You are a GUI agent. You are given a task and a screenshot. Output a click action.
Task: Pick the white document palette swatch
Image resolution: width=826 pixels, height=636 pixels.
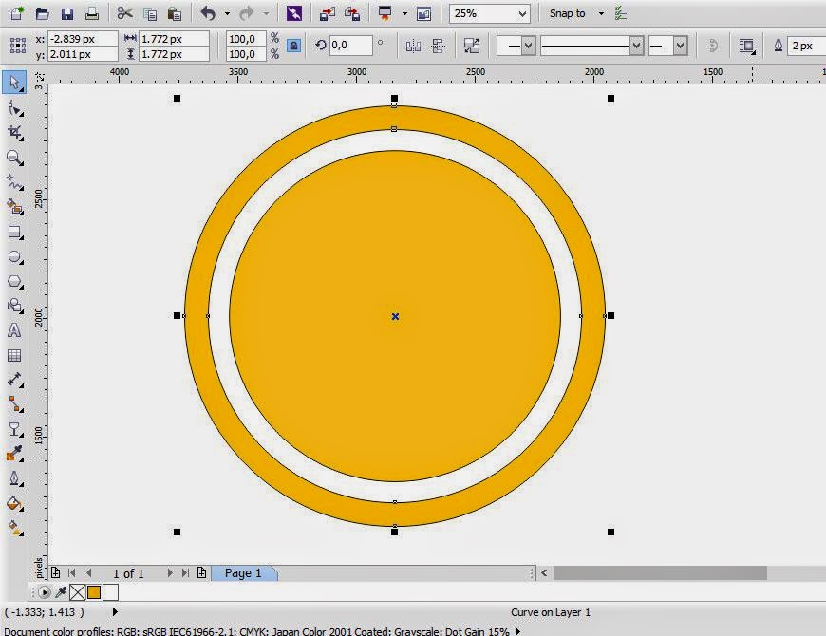pyautogui.click(x=110, y=593)
